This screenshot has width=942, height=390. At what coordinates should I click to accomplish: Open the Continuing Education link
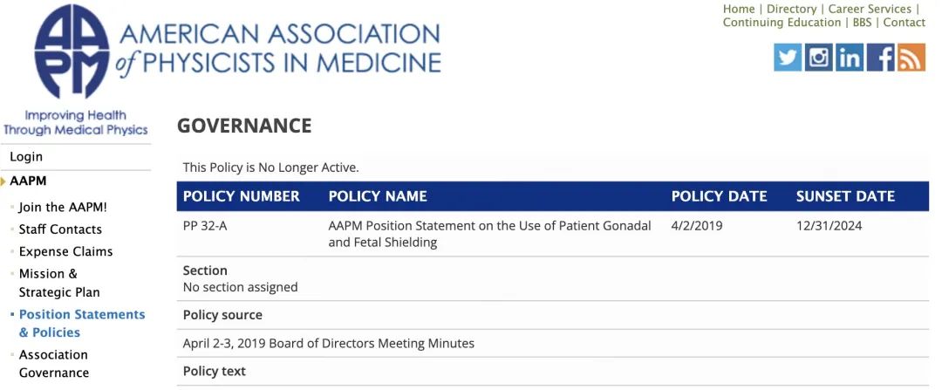[x=782, y=23]
